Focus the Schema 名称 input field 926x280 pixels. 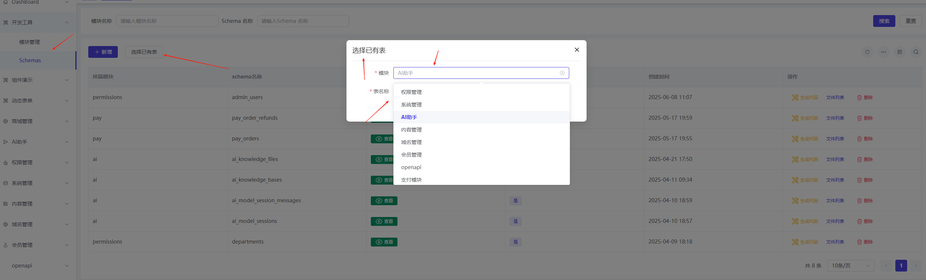tap(303, 21)
